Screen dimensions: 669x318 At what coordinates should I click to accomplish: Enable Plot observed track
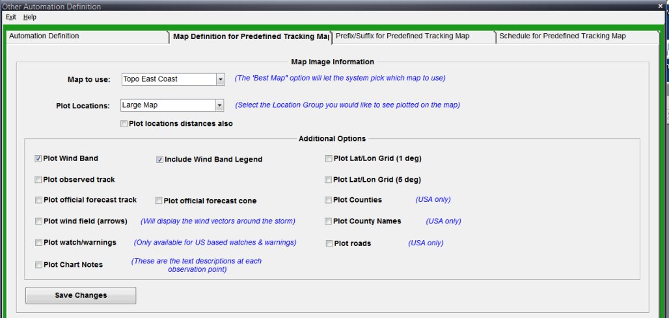(38, 180)
